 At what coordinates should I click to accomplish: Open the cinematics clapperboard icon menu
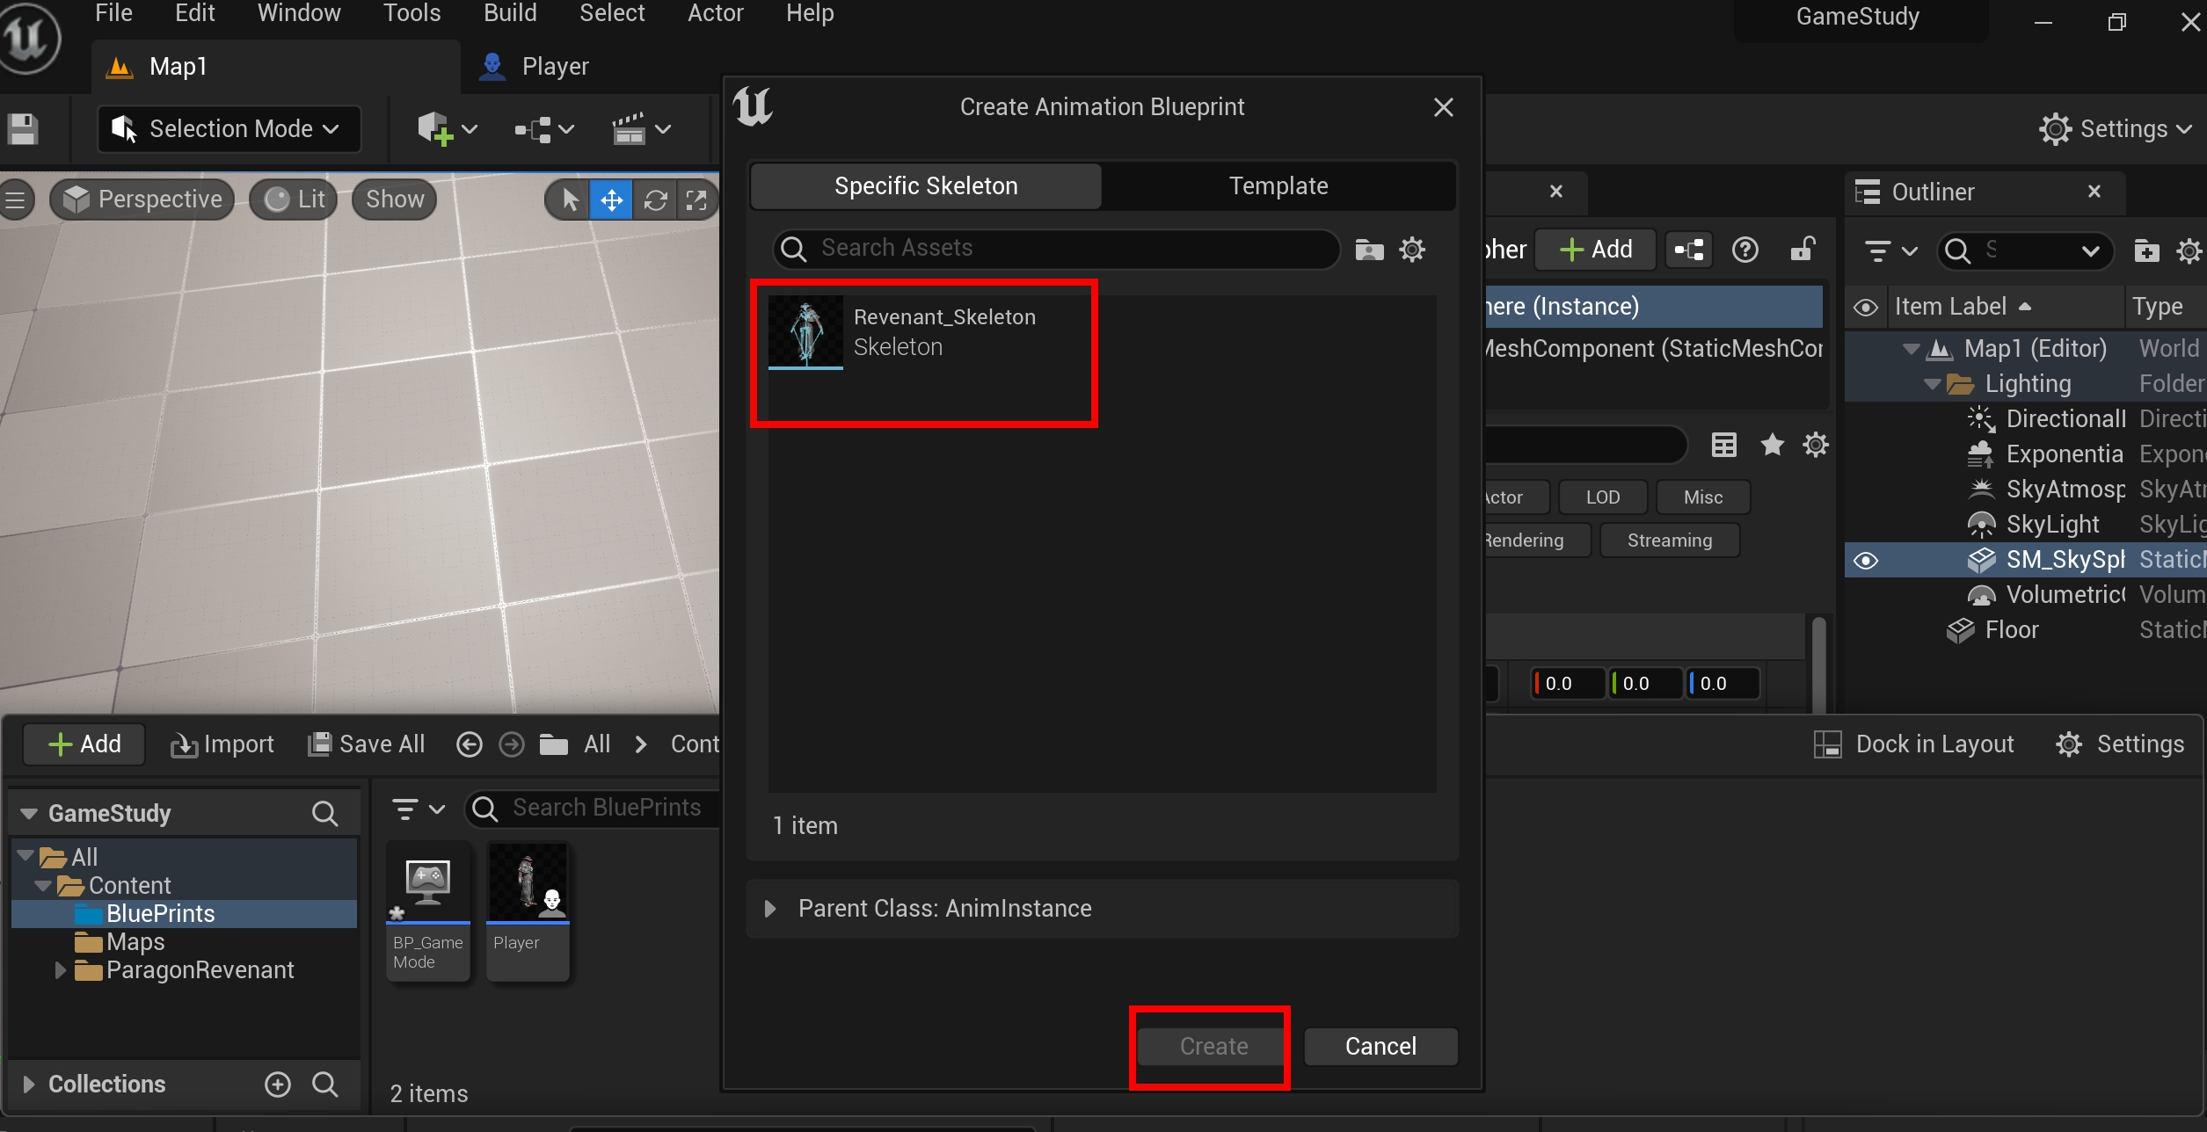click(642, 129)
